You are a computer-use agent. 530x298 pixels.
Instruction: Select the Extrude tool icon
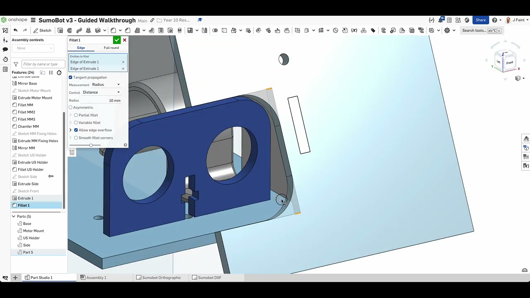(x=60, y=30)
